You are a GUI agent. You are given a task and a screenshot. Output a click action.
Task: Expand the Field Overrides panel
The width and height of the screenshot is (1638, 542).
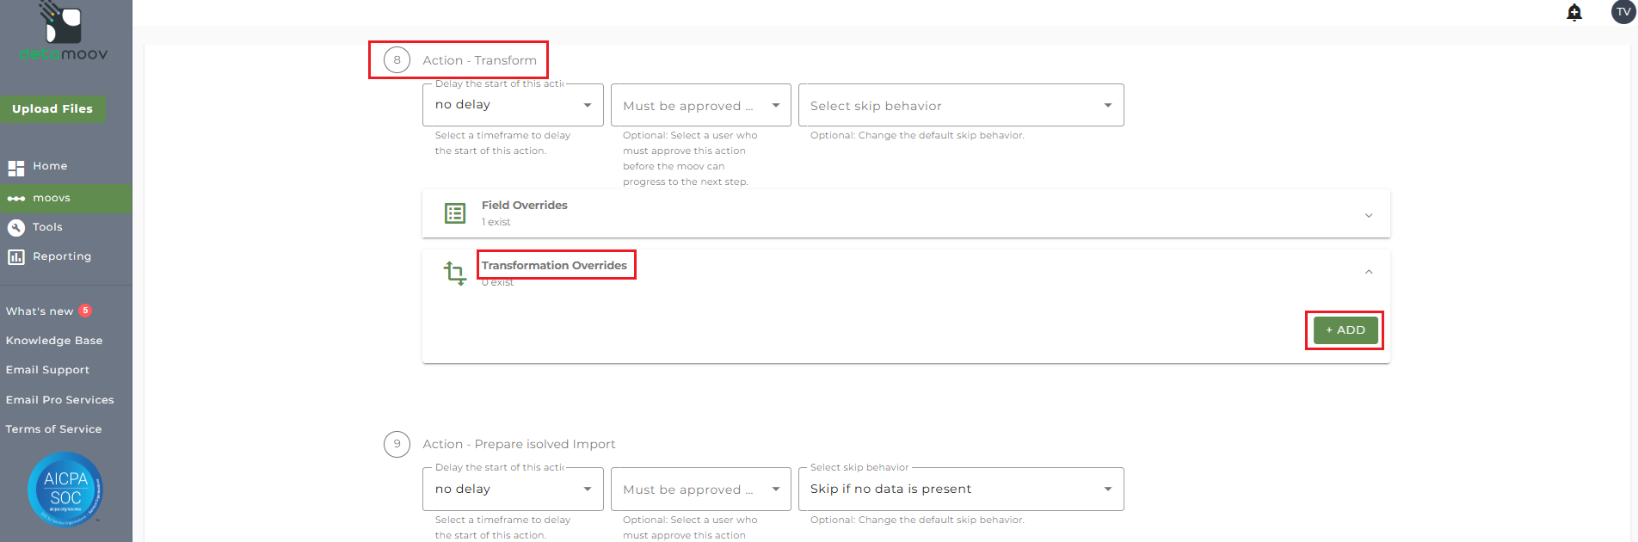click(1368, 215)
